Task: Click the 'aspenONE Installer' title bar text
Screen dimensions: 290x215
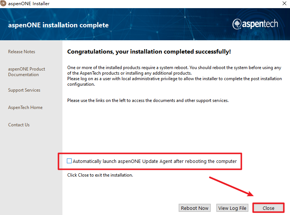Action: 28,4
